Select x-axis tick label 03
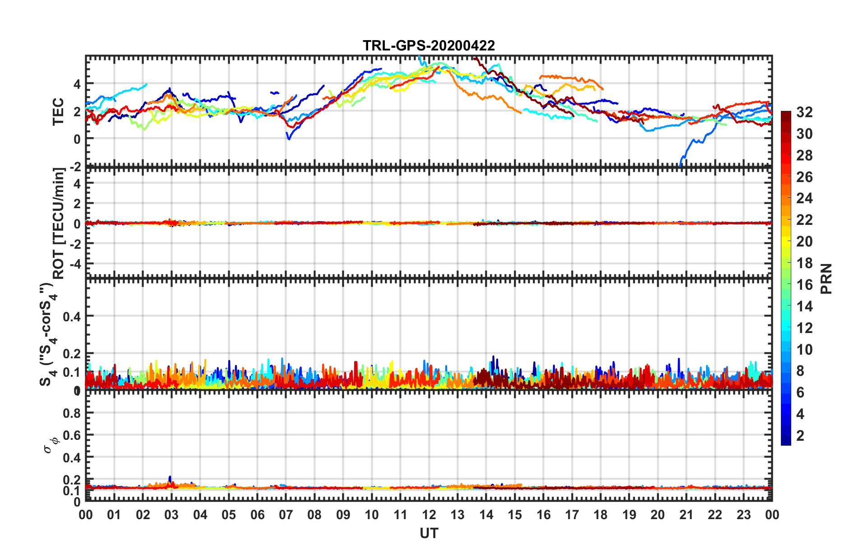The width and height of the screenshot is (858, 557). (x=171, y=515)
